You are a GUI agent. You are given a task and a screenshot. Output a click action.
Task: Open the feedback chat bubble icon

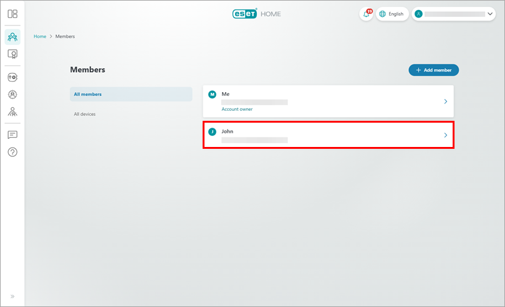tap(12, 135)
